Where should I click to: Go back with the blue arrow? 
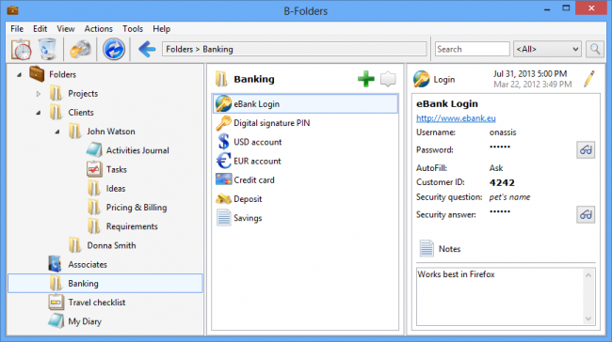click(147, 50)
